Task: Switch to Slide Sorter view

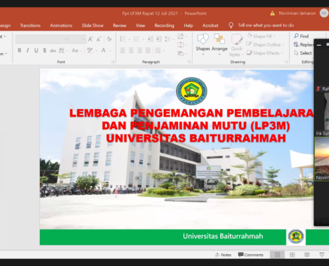Action: [292, 255]
